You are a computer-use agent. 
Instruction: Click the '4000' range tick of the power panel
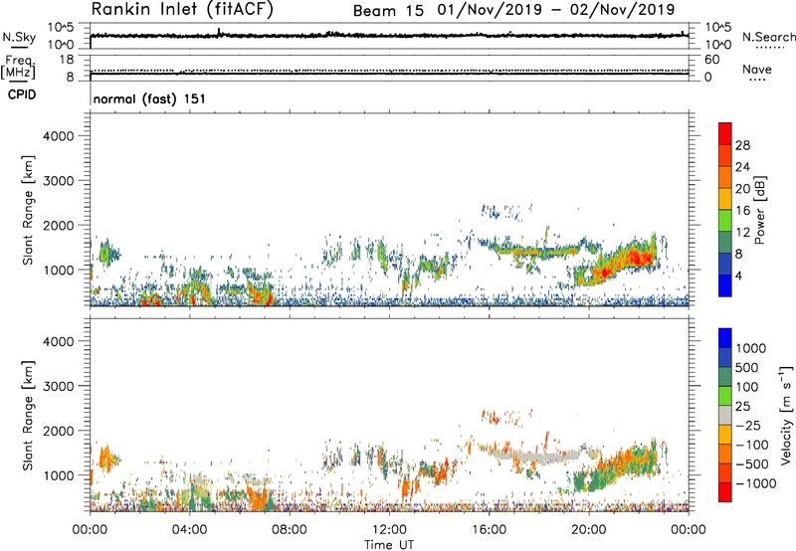click(x=59, y=136)
